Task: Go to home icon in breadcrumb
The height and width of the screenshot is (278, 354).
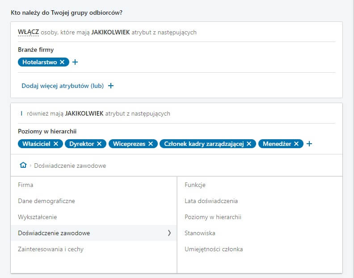Action: click(x=23, y=166)
